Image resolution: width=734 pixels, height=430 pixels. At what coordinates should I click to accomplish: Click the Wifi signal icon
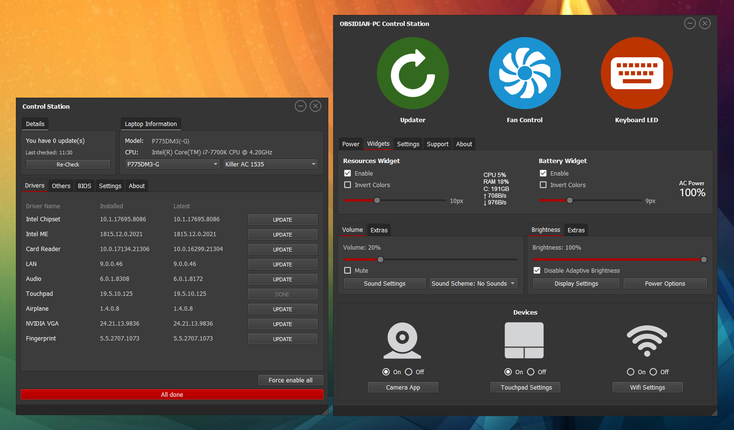(x=647, y=341)
